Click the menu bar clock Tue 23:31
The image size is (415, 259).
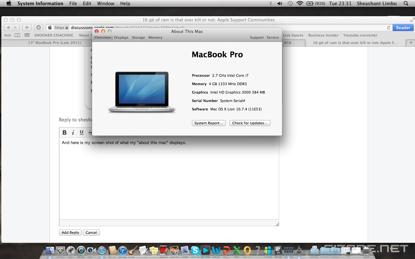(340, 4)
